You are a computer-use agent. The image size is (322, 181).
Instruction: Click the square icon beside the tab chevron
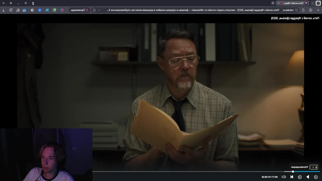tap(318, 3)
